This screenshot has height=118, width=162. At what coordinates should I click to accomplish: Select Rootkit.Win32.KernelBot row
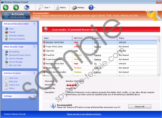coord(100,72)
